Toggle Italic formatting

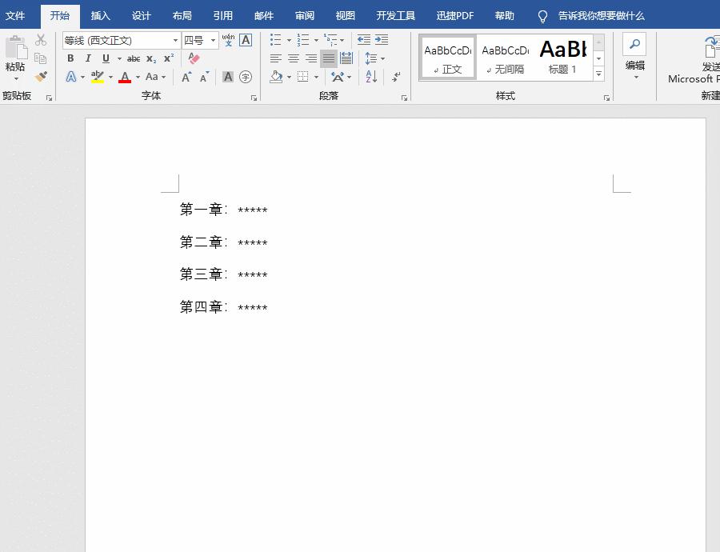(88, 58)
